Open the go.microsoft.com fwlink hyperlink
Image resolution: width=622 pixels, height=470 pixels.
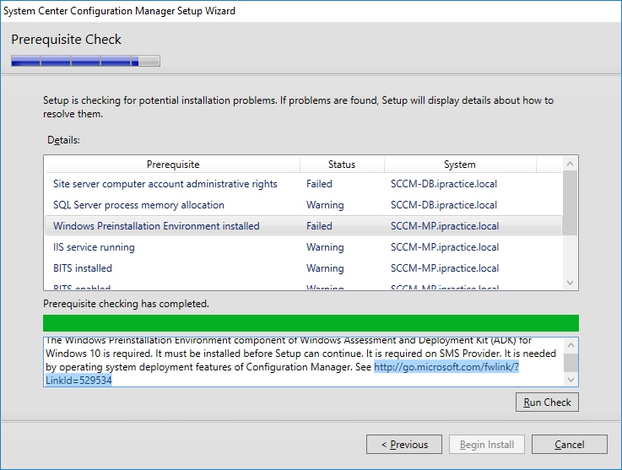pos(446,367)
